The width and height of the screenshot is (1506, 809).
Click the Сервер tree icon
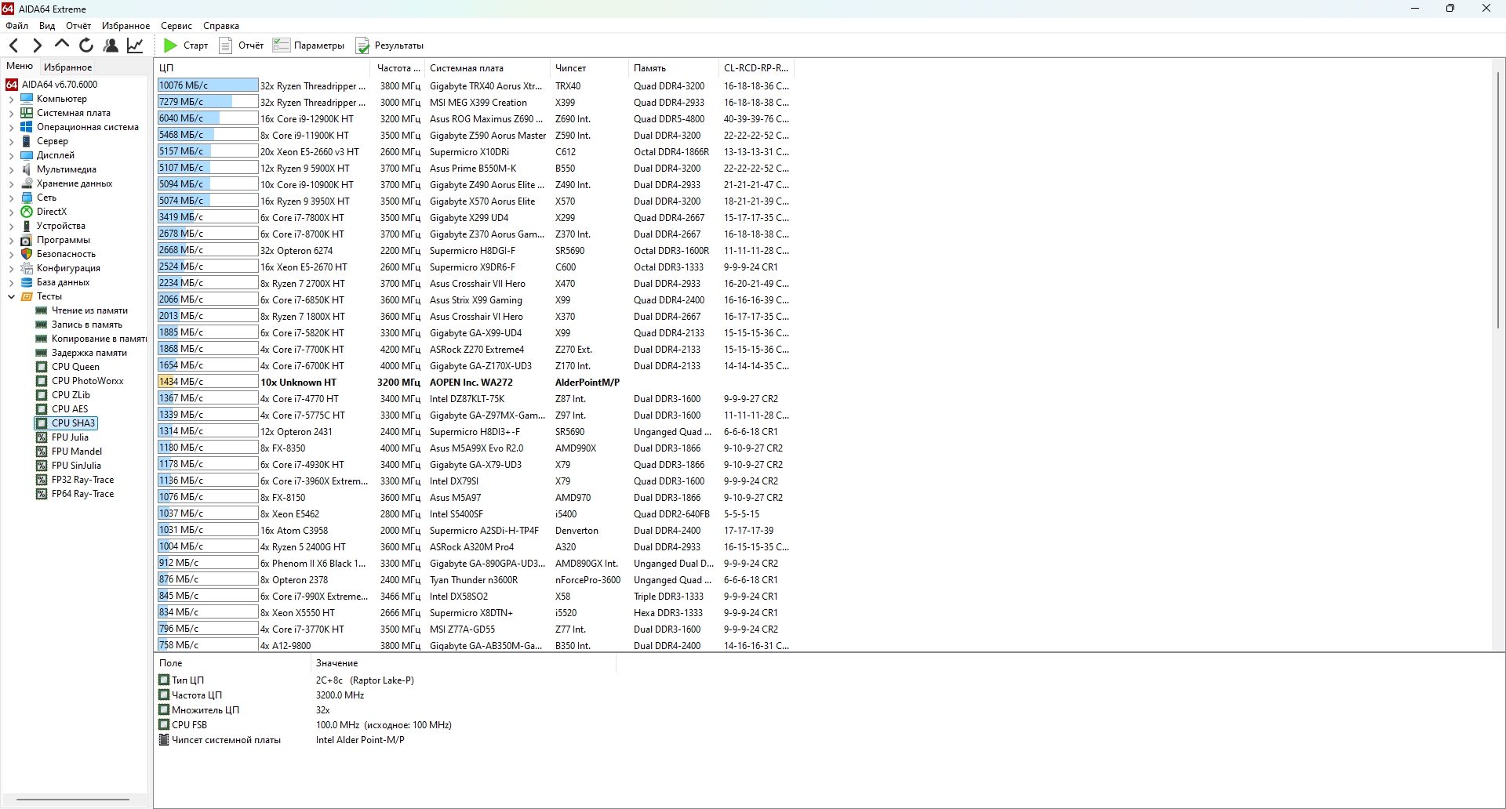point(27,141)
